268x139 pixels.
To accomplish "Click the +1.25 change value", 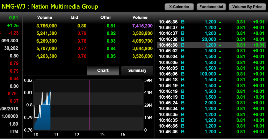I will click(x=13, y=25).
